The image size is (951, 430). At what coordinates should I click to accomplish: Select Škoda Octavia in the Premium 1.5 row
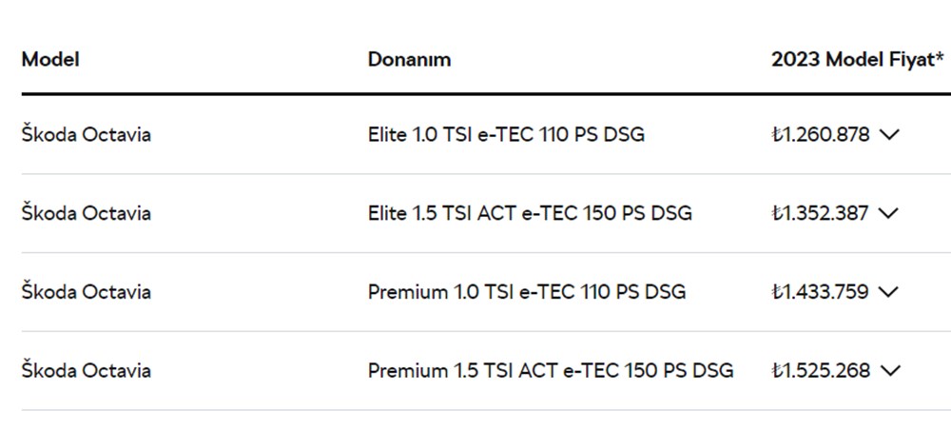[87, 370]
